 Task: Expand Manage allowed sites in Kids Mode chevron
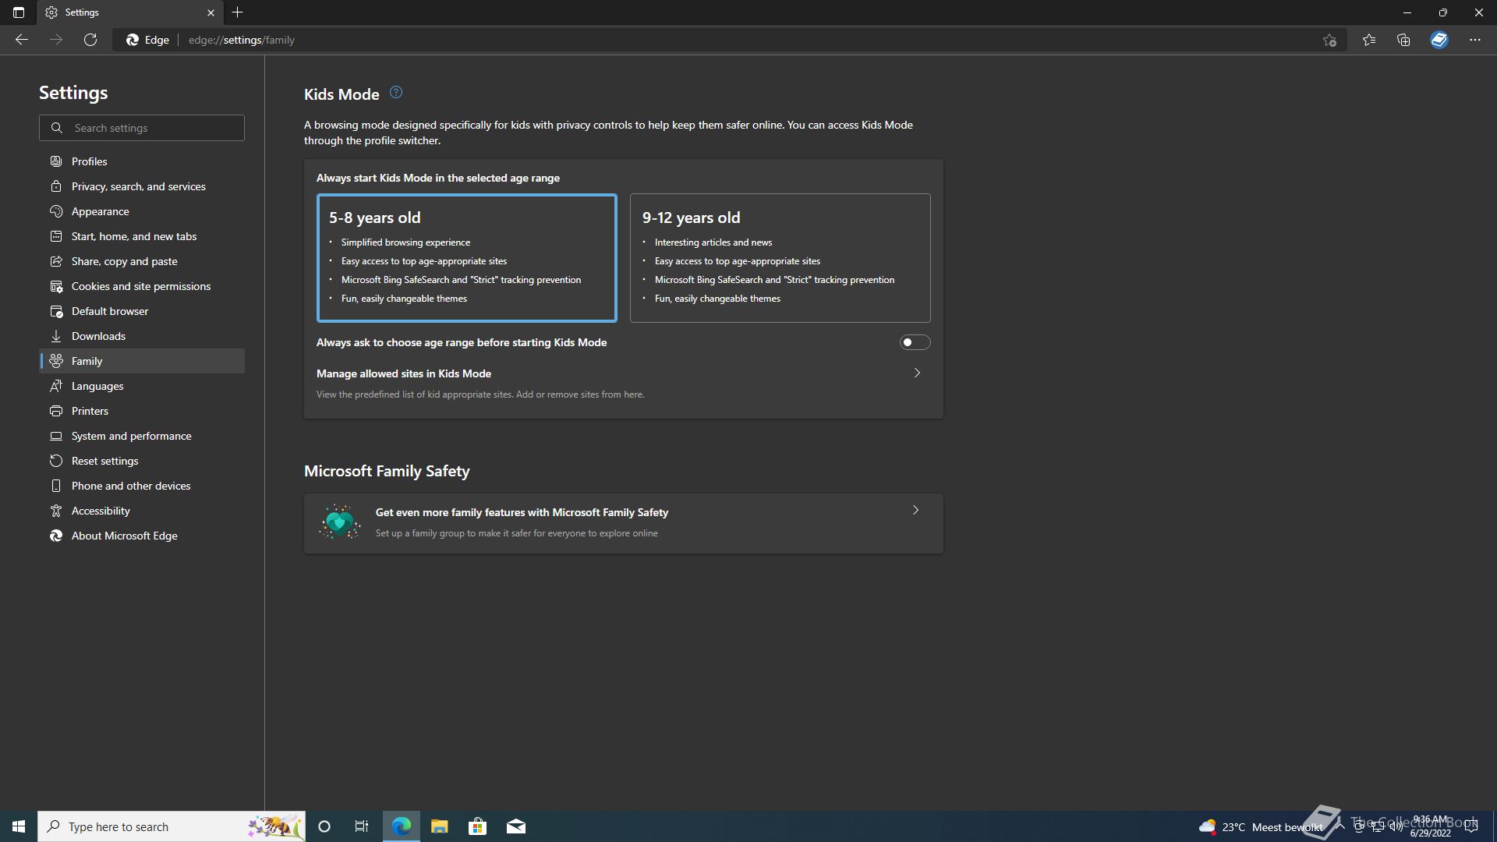click(917, 373)
